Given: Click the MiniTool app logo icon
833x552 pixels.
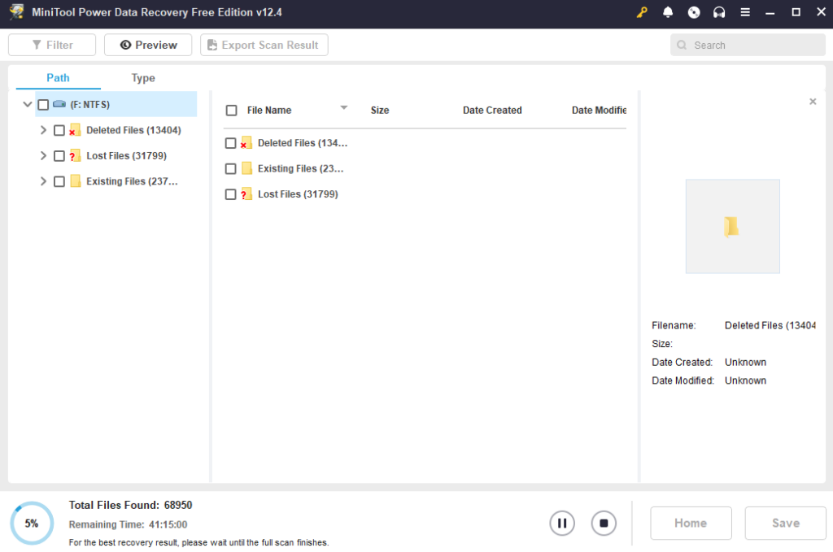Looking at the screenshot, I should tap(16, 11).
